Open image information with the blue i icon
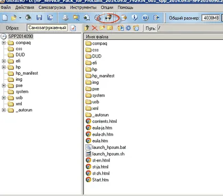The height and width of the screenshot is (196, 223). tap(135, 17)
